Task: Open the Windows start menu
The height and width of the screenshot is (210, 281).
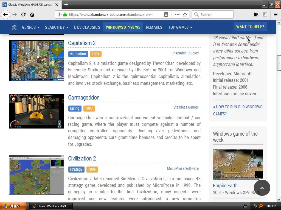Action: pos(13,206)
